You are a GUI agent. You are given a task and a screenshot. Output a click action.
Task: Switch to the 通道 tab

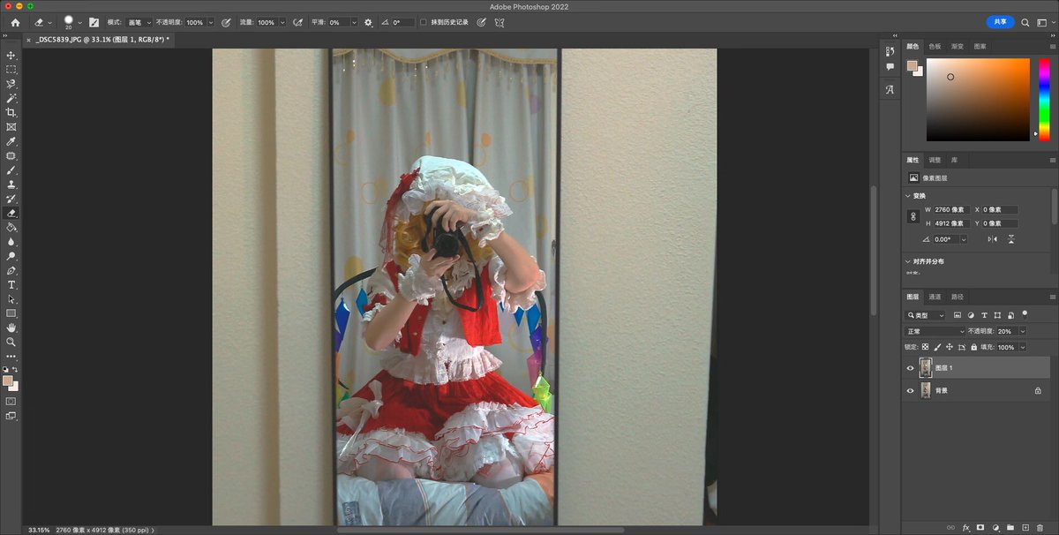[935, 297]
